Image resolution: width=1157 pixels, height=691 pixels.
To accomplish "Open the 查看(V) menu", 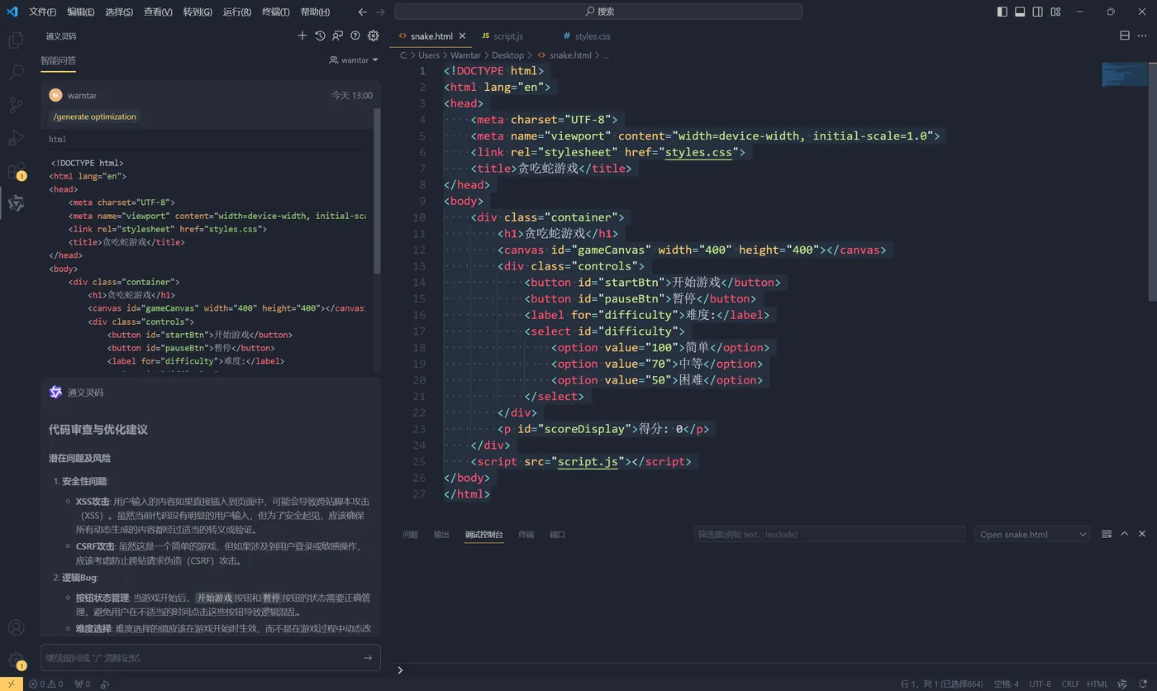I will tap(158, 12).
